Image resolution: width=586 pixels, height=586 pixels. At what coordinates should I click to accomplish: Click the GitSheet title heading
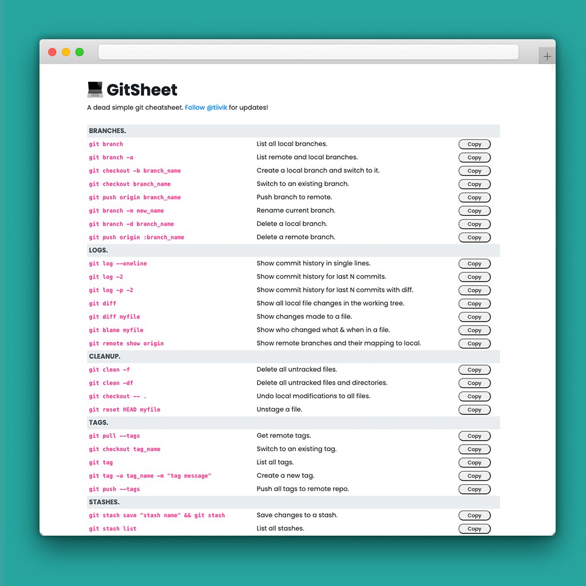coord(142,90)
